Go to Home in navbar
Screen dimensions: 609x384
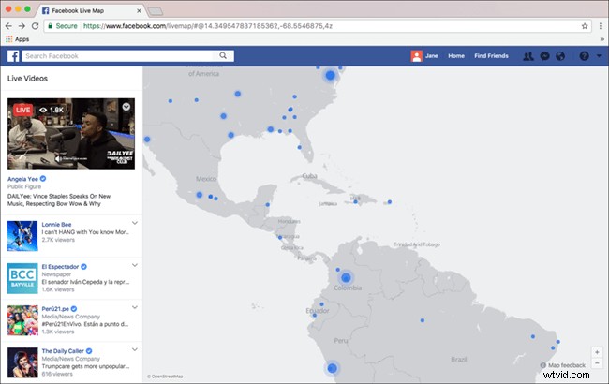coord(456,56)
